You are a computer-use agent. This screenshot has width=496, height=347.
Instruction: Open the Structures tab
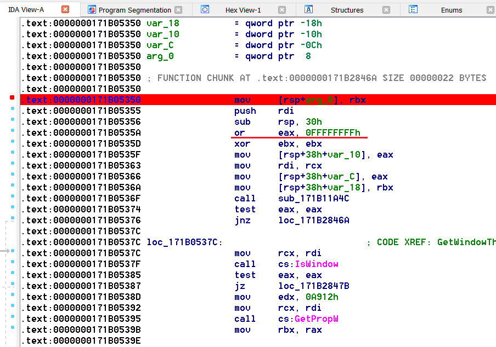(x=347, y=10)
